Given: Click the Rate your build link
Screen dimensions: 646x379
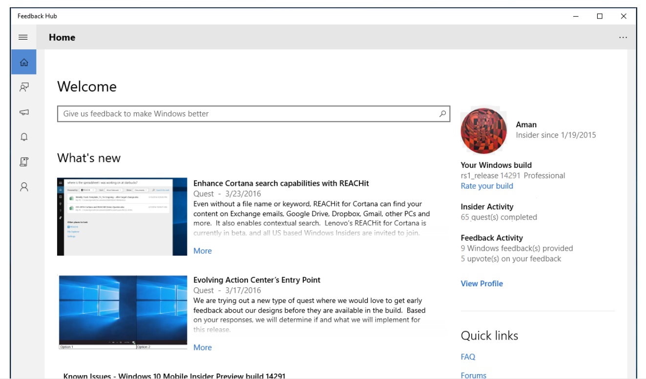Looking at the screenshot, I should [x=487, y=186].
